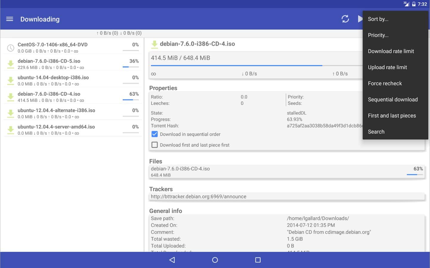Select Force recheck in the menu
The width and height of the screenshot is (430, 268).
coord(385,83)
